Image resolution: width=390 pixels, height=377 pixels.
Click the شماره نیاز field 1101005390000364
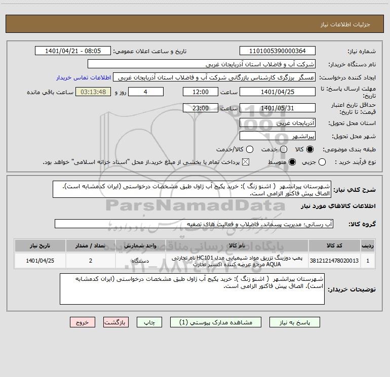(278, 51)
